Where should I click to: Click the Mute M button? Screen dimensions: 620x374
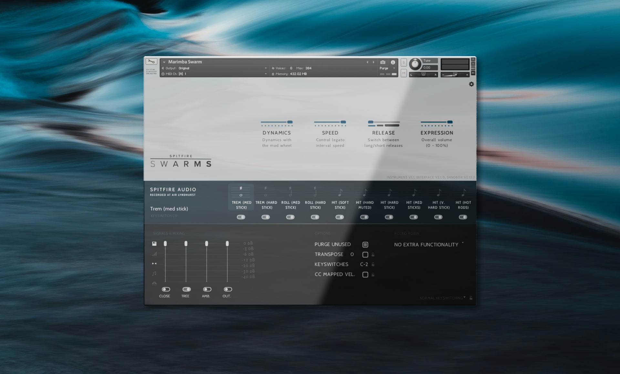pos(404,74)
